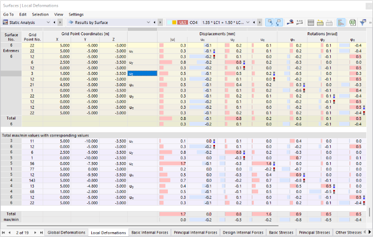Click grid point 143 cell
This screenshot has height=237, width=373.
click(32, 180)
